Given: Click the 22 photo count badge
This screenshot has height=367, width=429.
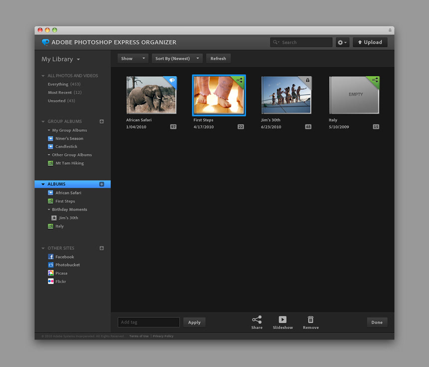Looking at the screenshot, I should point(241,127).
